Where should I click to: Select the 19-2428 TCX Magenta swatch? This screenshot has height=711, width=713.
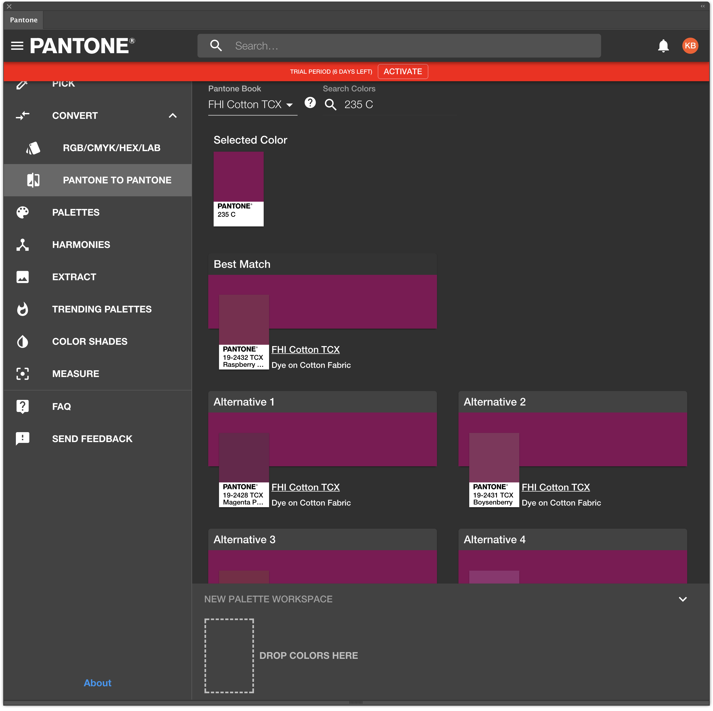[243, 470]
